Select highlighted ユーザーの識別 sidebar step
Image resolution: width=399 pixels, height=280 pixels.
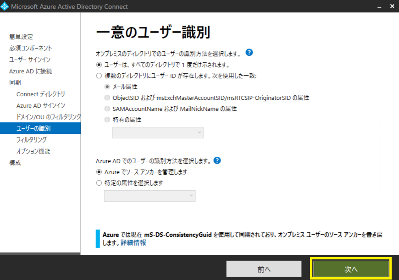tap(40, 128)
